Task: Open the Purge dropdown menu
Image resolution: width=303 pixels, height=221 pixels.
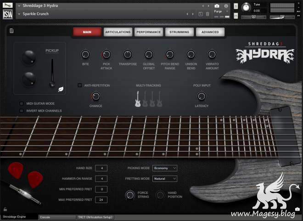Action: (x=221, y=11)
